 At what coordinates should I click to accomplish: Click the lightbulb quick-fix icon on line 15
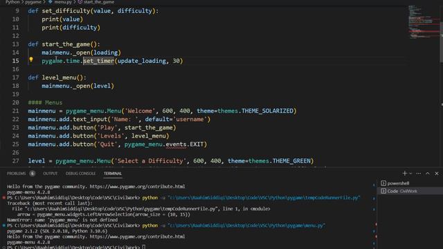tap(31, 59)
